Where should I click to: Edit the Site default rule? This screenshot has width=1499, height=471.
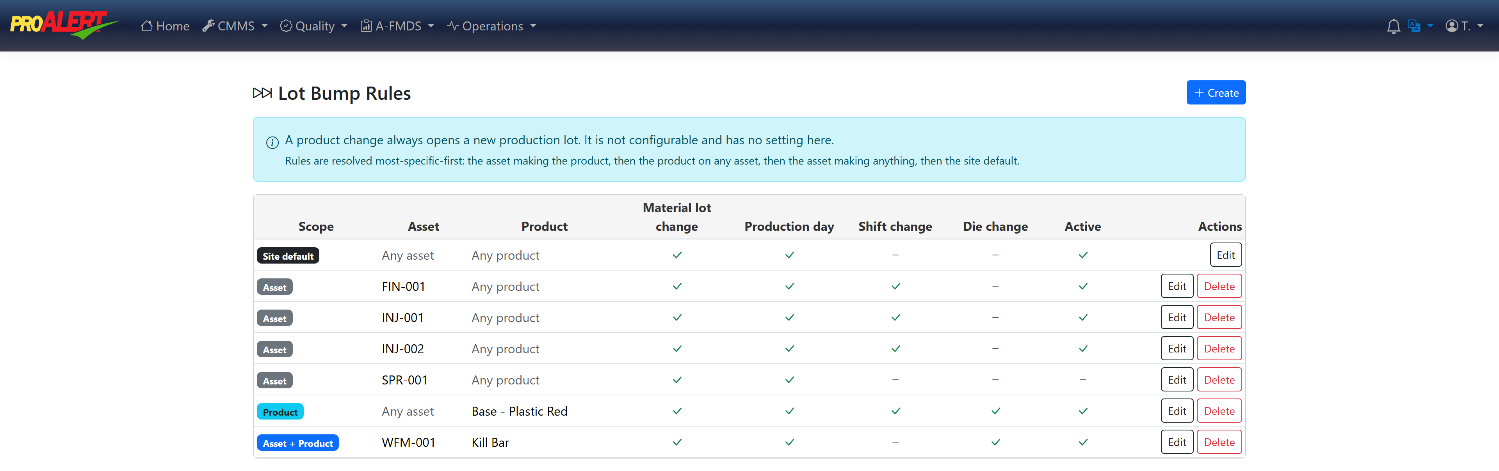[x=1225, y=255]
